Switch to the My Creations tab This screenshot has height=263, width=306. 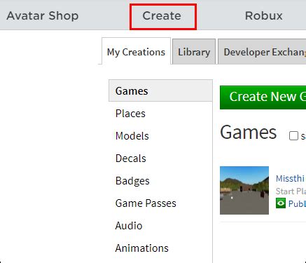[x=136, y=51]
